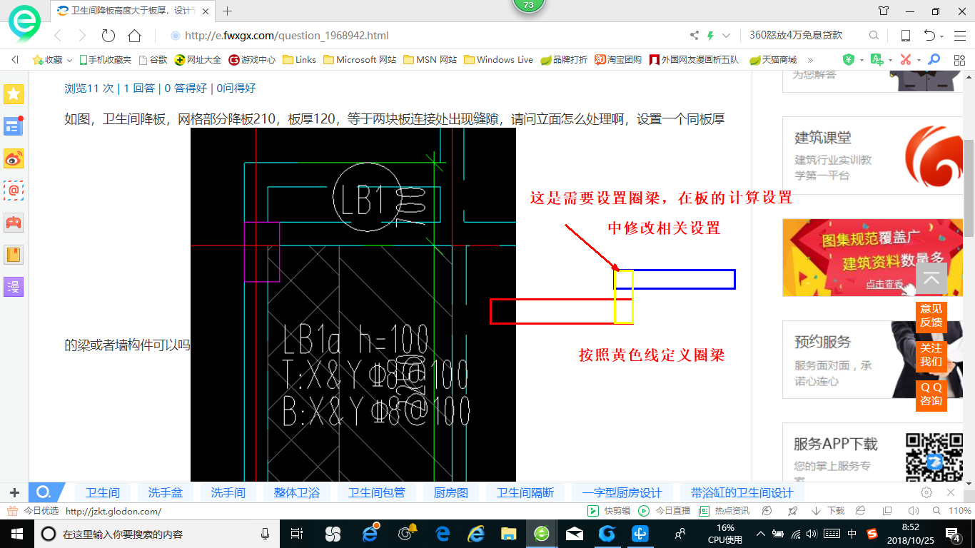Open the purple 漫 comics sidebar icon

(14, 287)
